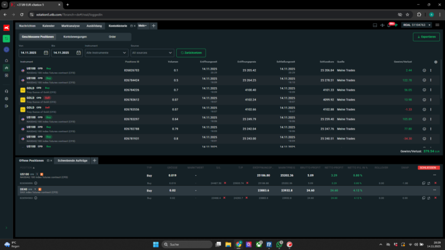This screenshot has width=445, height=250.
Task: Switch to the Nachrichten tab
Action: pyautogui.click(x=27, y=26)
